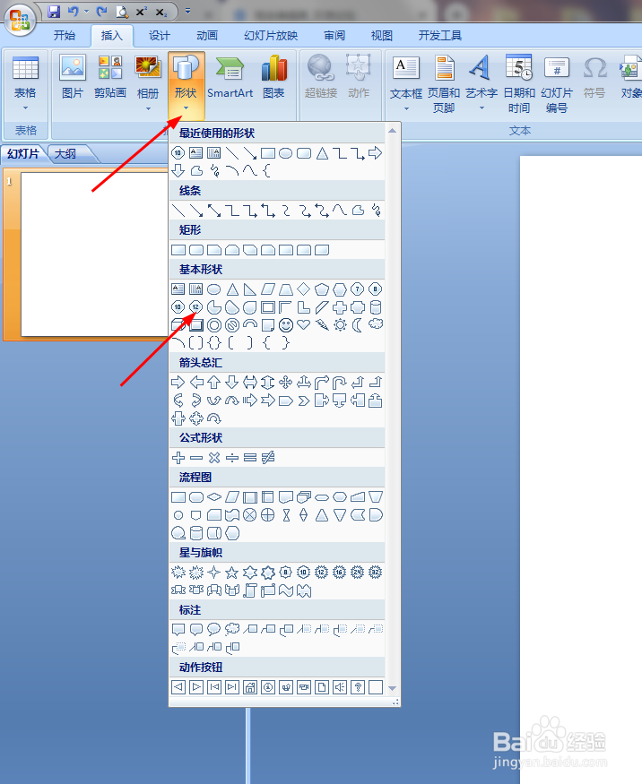Select the cloud shape in 基本形状
The image size is (642, 784).
[x=376, y=325]
